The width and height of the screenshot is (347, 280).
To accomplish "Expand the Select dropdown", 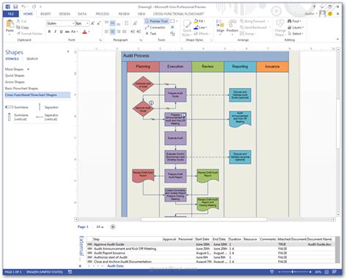I will point(296,34).
